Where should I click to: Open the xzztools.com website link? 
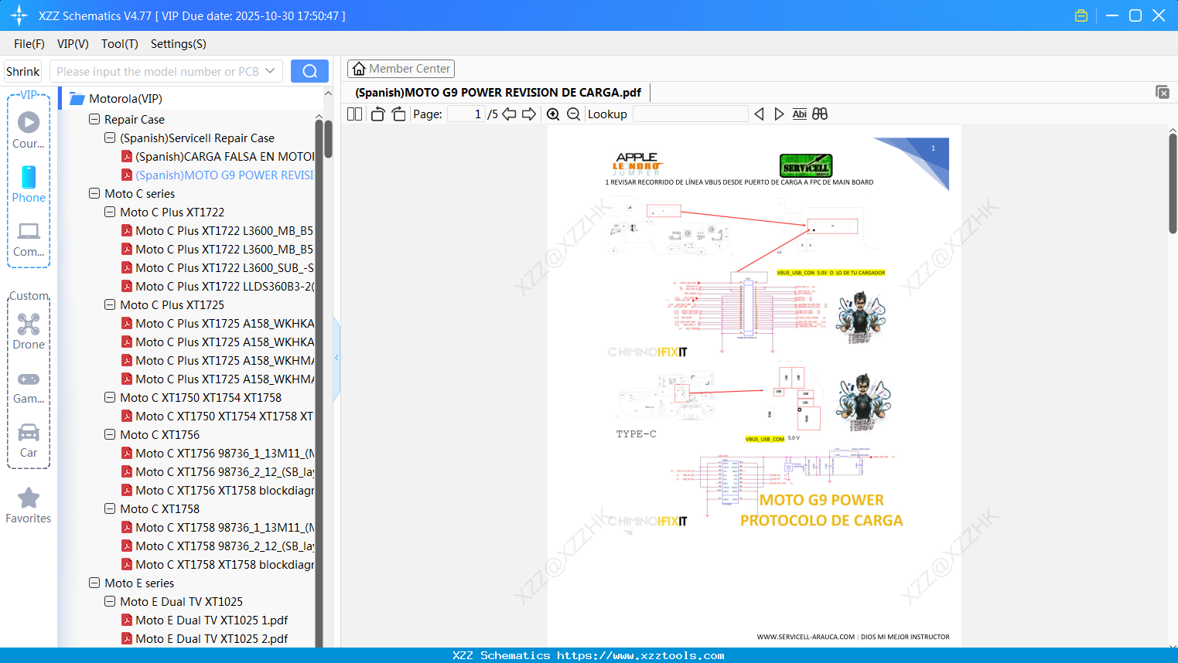tap(640, 655)
